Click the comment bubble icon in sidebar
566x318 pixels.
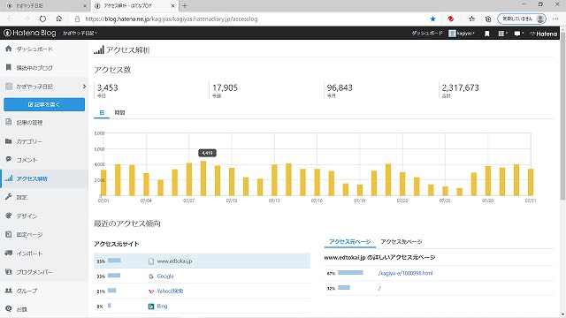point(9,159)
